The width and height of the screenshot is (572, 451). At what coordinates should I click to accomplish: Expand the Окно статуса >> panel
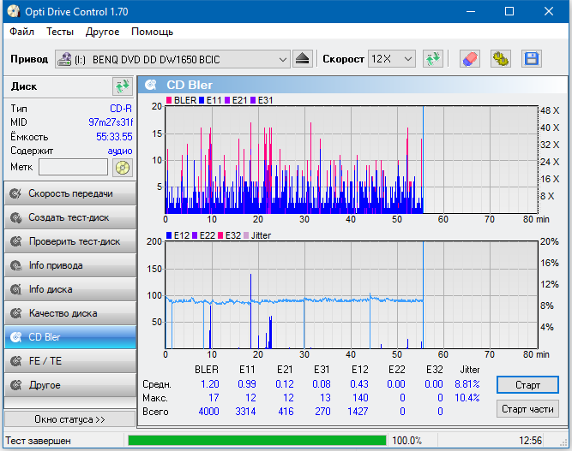click(x=69, y=419)
